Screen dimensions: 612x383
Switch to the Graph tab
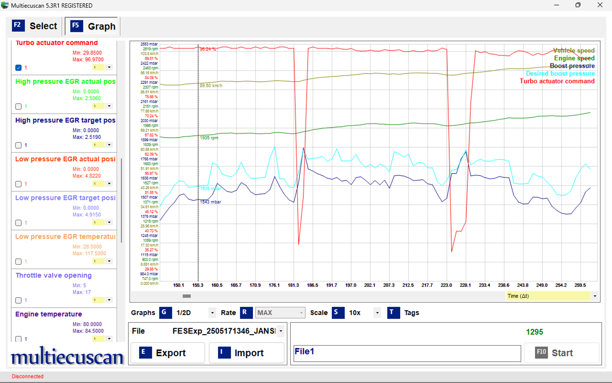(x=91, y=26)
